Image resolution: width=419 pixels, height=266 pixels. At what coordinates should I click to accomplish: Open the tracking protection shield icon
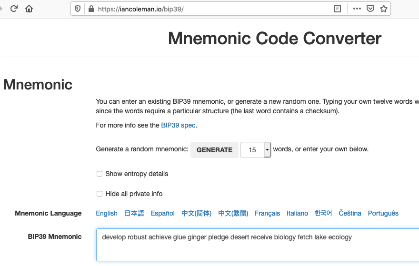point(78,9)
